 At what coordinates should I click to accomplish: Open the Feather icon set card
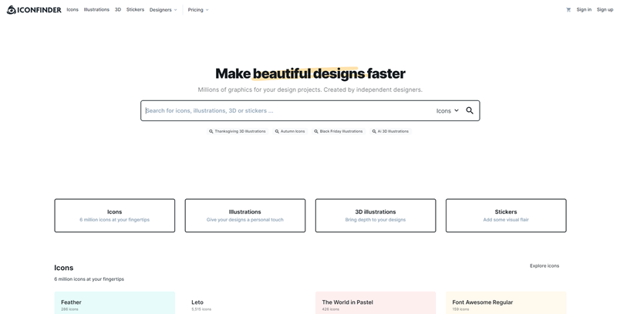click(x=114, y=303)
